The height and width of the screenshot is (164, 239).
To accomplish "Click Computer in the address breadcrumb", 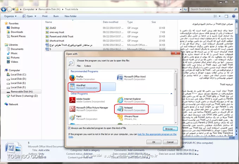I will coord(29,10).
